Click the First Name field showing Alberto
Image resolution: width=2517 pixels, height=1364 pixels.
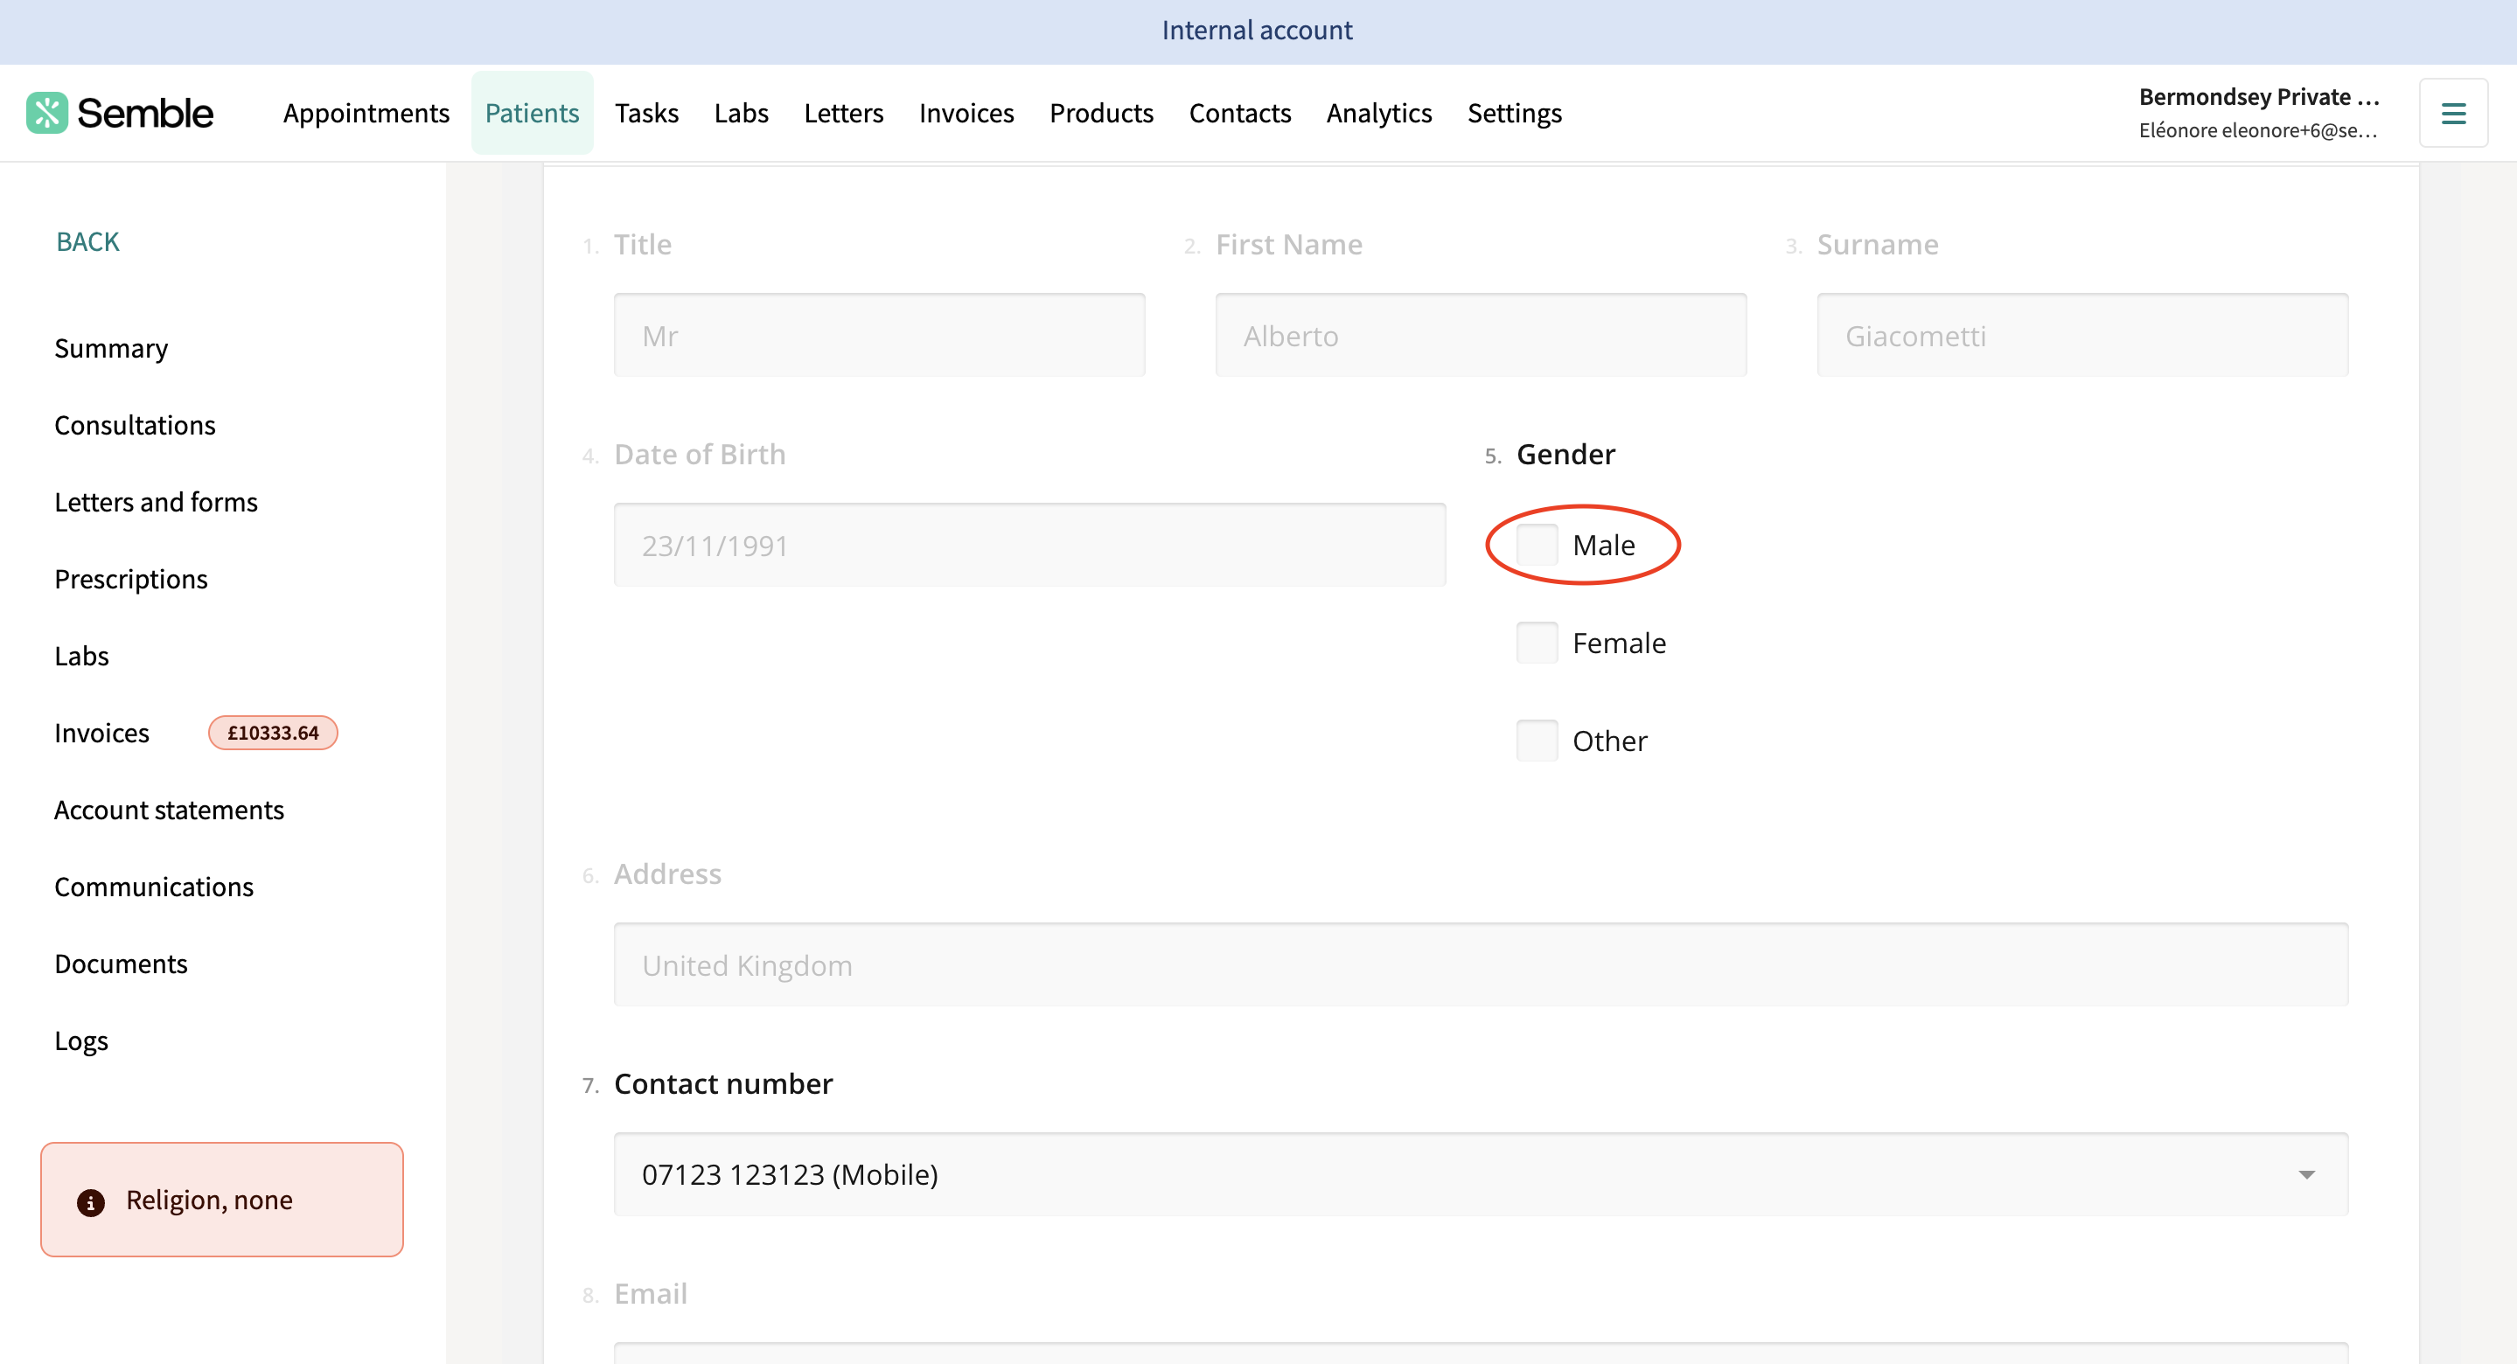(1481, 335)
